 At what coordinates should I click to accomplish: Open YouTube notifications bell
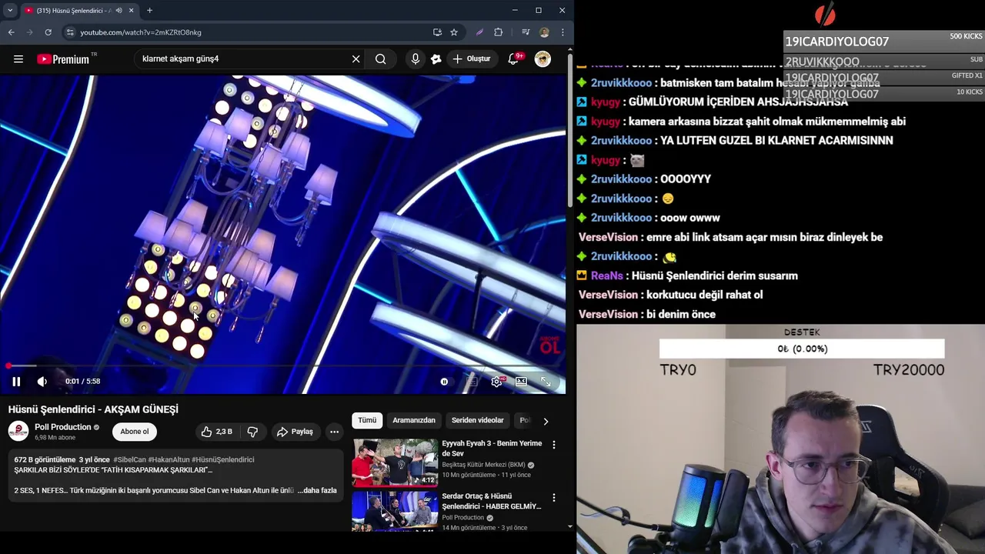(x=514, y=58)
